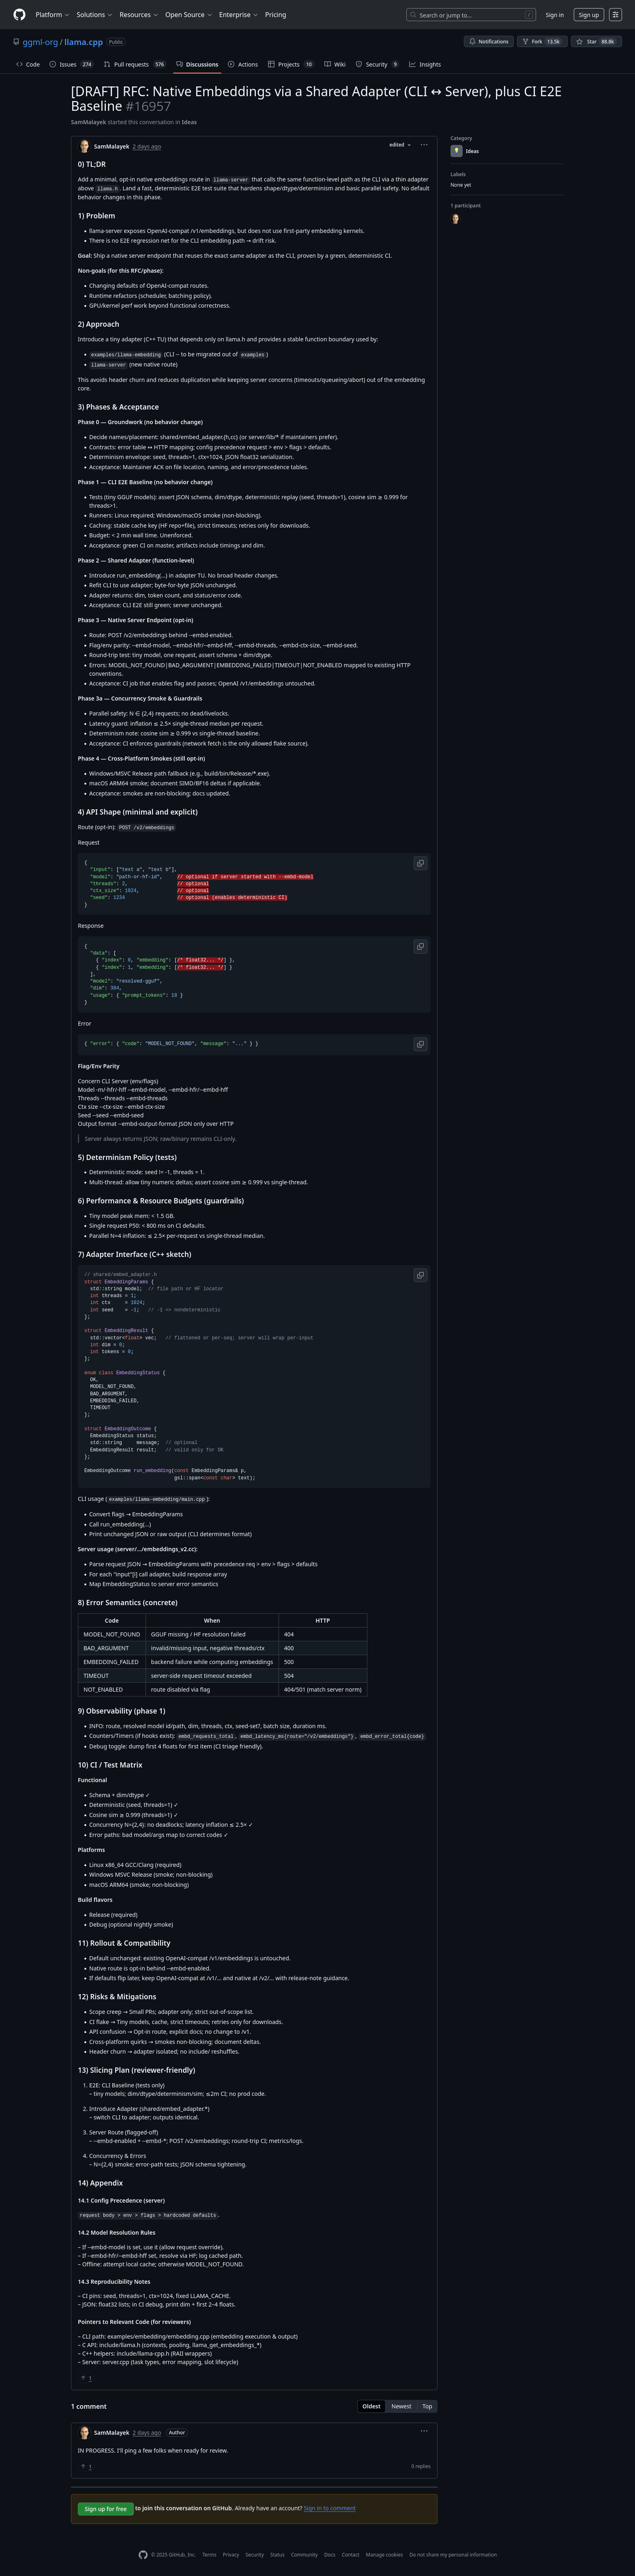Switch to the Code tab
This screenshot has height=2576, width=635.
click(28, 64)
